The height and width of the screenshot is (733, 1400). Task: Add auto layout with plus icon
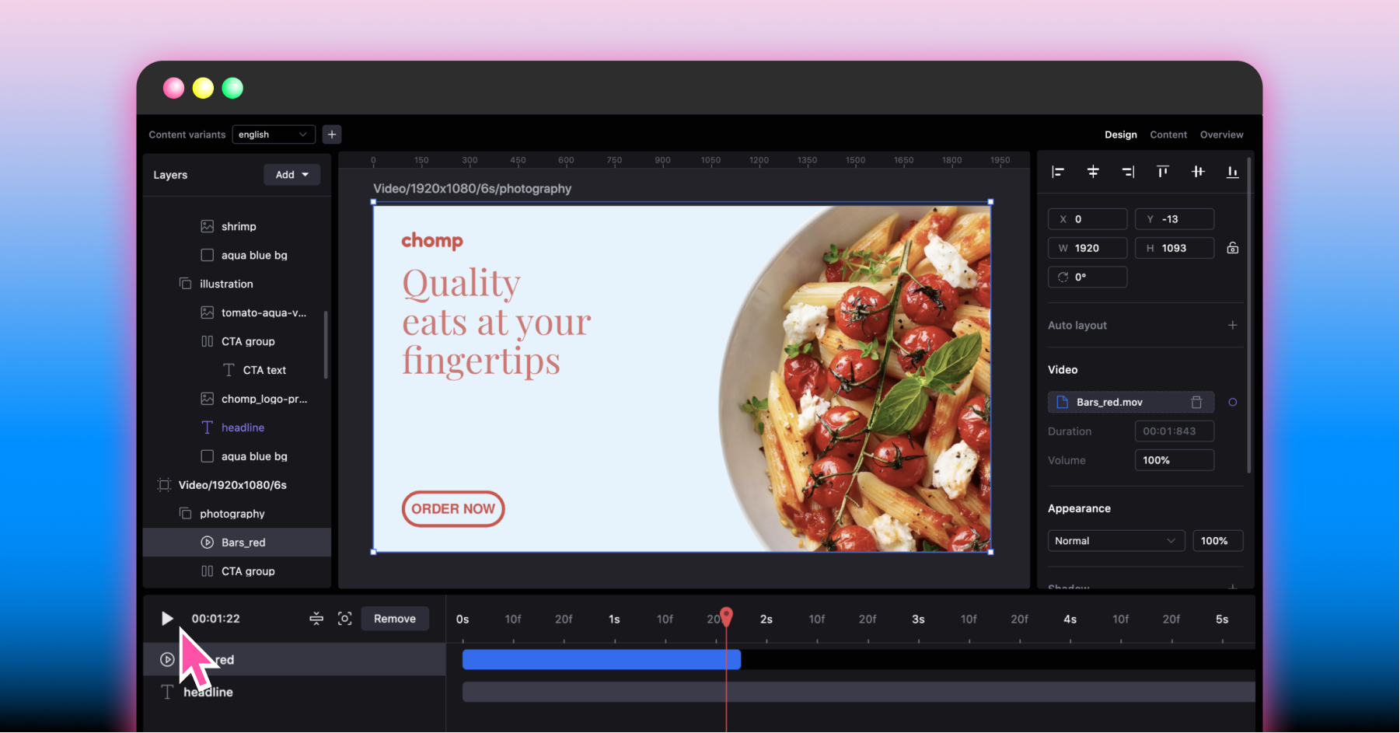point(1233,325)
